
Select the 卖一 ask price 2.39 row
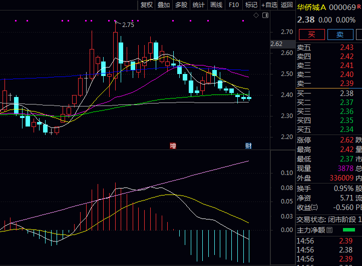point(325,83)
